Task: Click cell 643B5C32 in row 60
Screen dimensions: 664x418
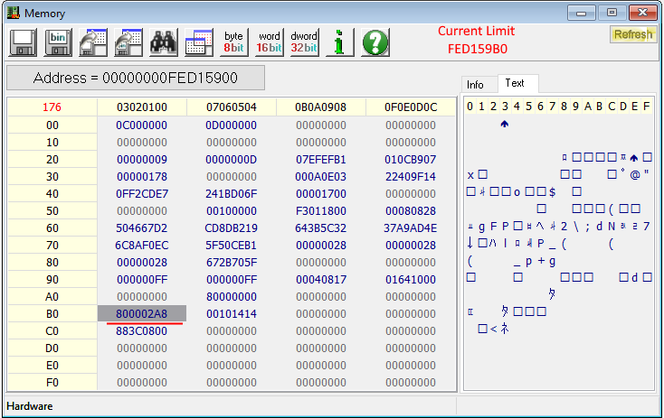Action: tap(321, 228)
